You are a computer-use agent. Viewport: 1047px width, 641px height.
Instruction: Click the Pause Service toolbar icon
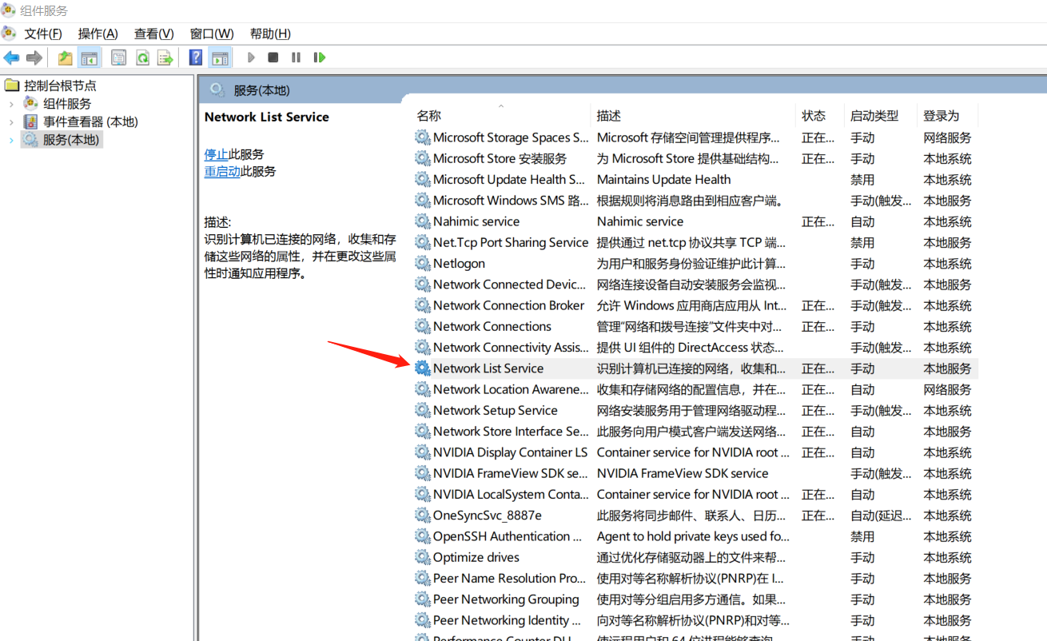coord(296,58)
